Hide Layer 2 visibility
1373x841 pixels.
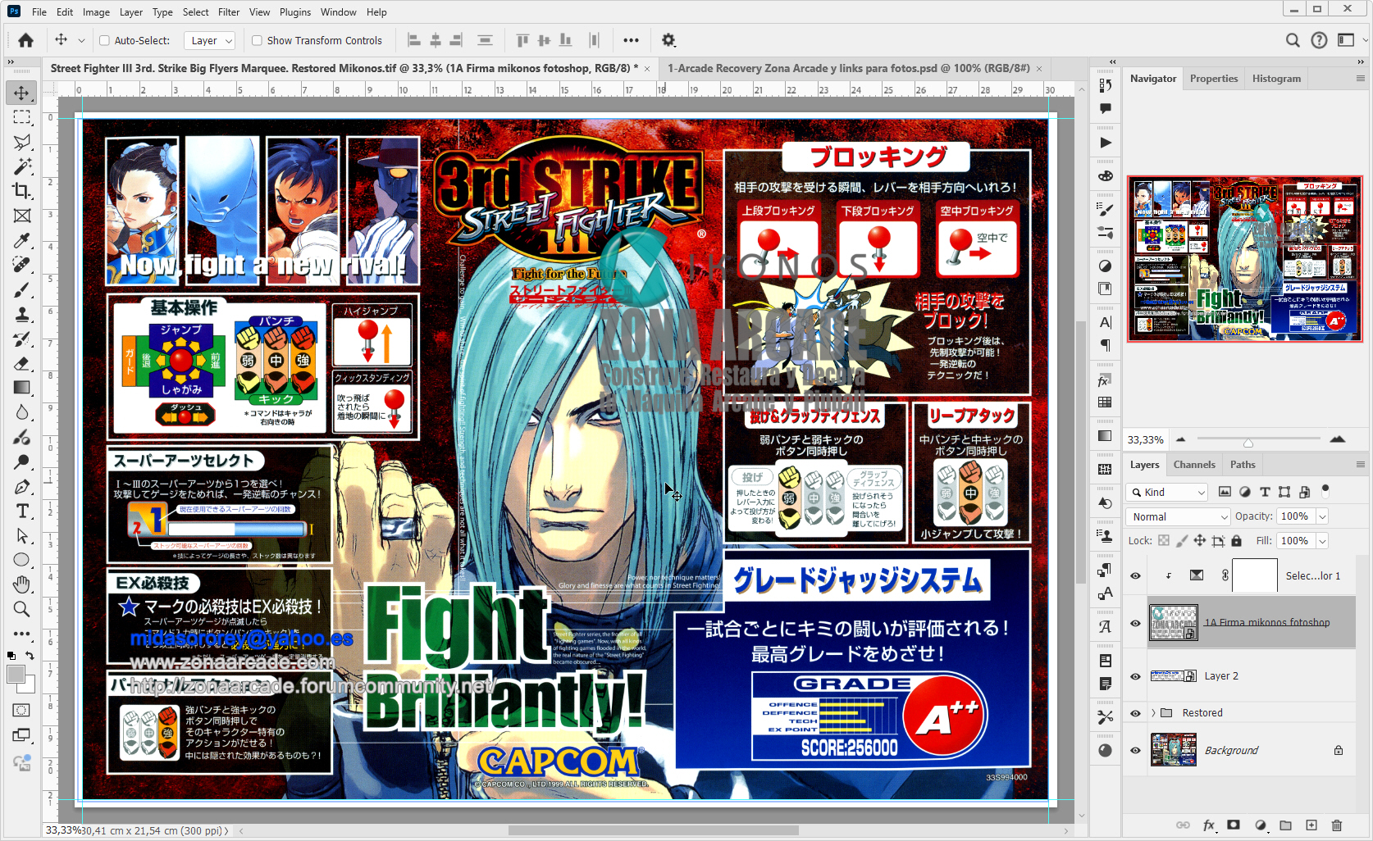click(1136, 676)
